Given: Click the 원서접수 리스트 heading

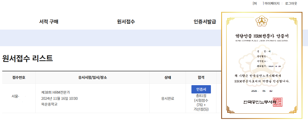Looking at the screenshot, I should 28,58.
